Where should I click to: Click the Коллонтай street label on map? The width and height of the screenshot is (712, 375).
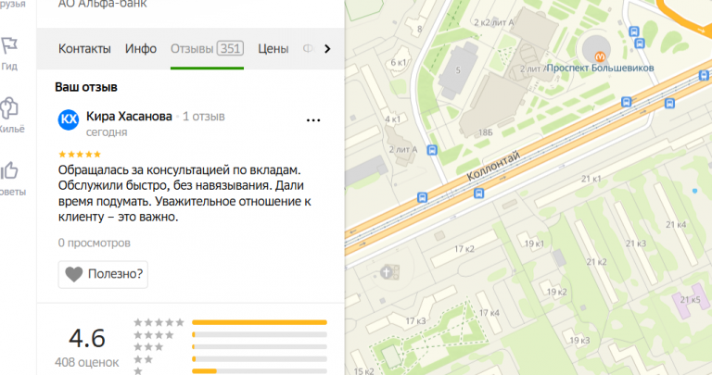[493, 167]
